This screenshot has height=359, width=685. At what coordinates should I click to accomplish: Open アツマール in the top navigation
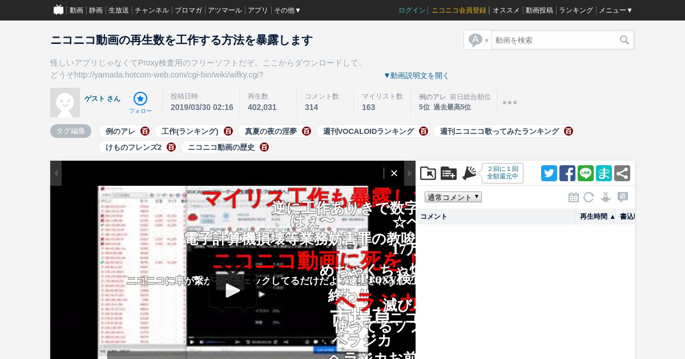(225, 10)
